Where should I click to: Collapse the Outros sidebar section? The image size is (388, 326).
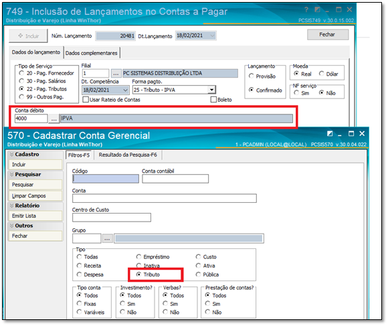coord(11,226)
